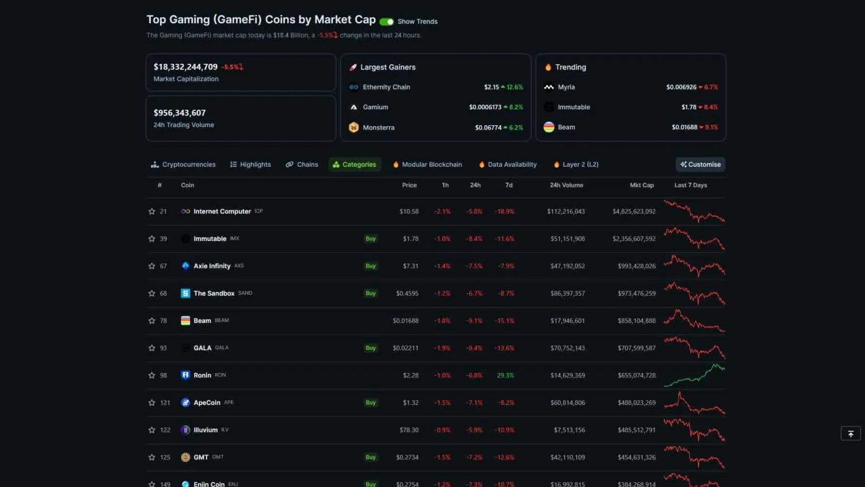Open the Chains tab
The height and width of the screenshot is (487, 865).
301,164
